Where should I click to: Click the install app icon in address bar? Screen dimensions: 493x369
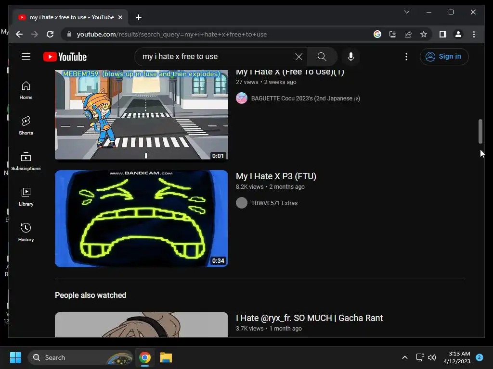[x=393, y=34]
